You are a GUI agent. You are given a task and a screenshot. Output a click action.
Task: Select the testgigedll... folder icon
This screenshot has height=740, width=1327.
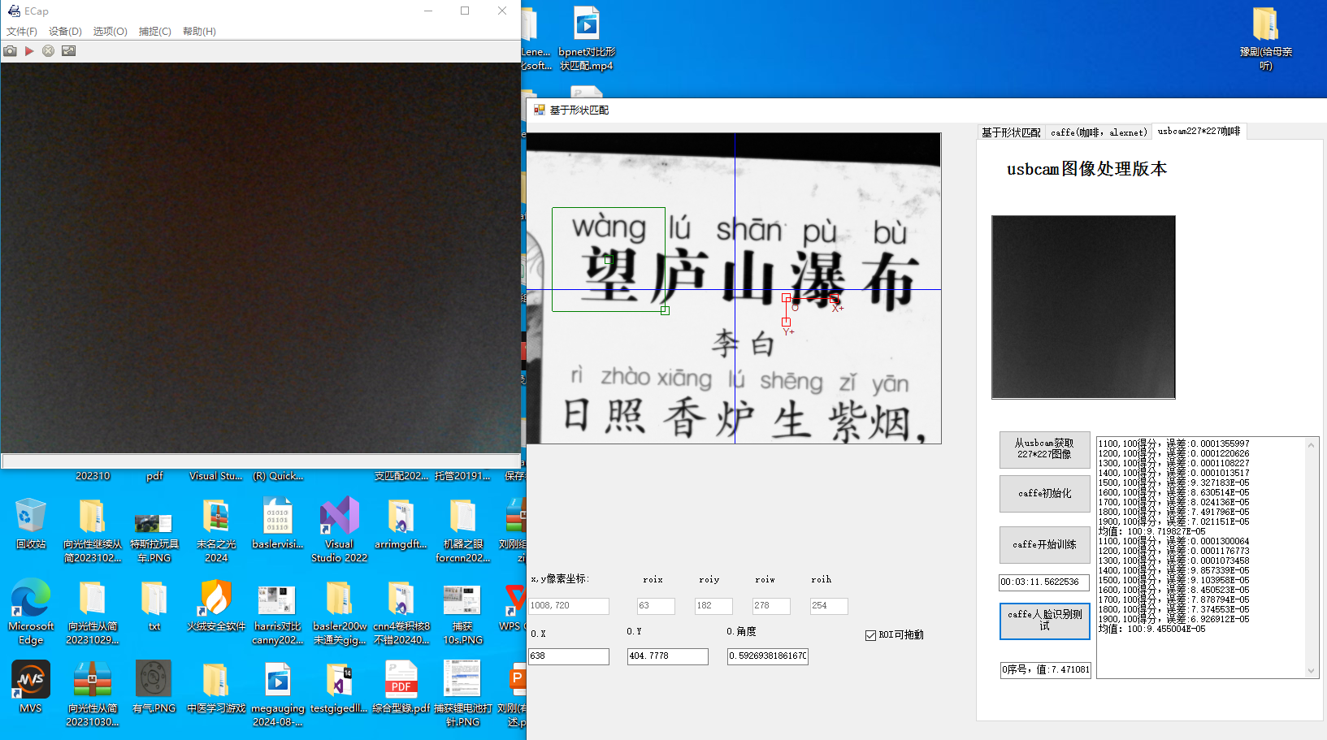339,686
